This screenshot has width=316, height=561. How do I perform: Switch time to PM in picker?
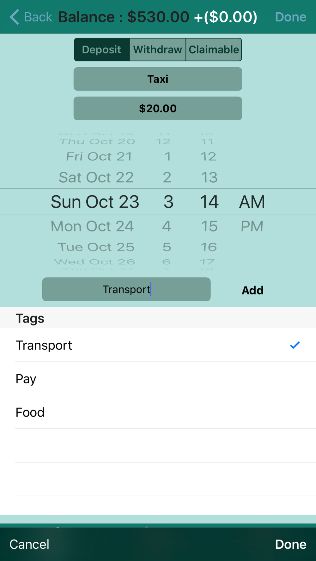coord(252,226)
